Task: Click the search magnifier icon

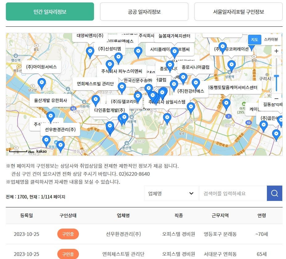Action: click(274, 193)
